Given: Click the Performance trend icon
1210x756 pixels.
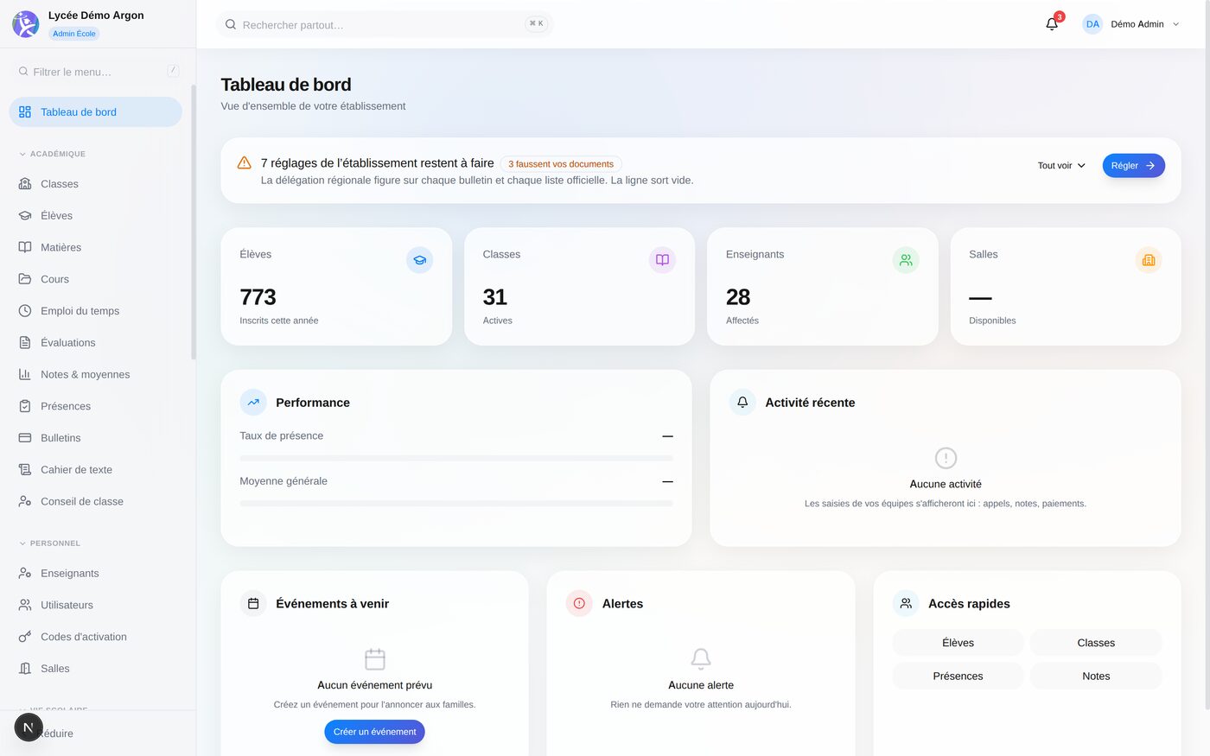Looking at the screenshot, I should coord(253,403).
